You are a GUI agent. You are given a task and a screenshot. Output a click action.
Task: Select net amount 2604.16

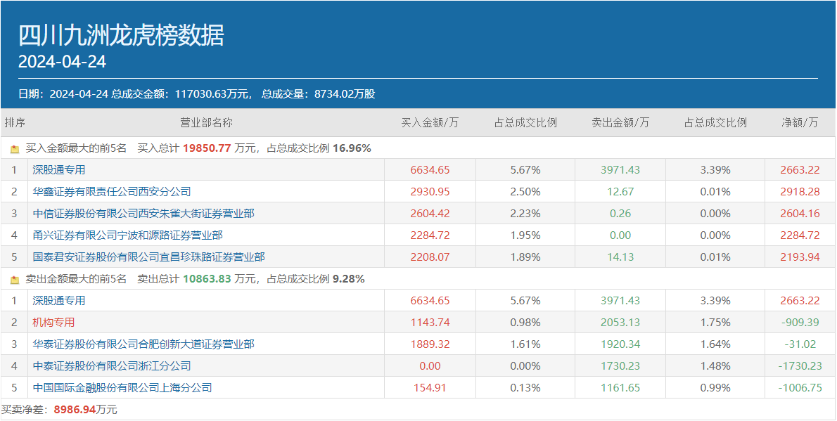(x=800, y=214)
